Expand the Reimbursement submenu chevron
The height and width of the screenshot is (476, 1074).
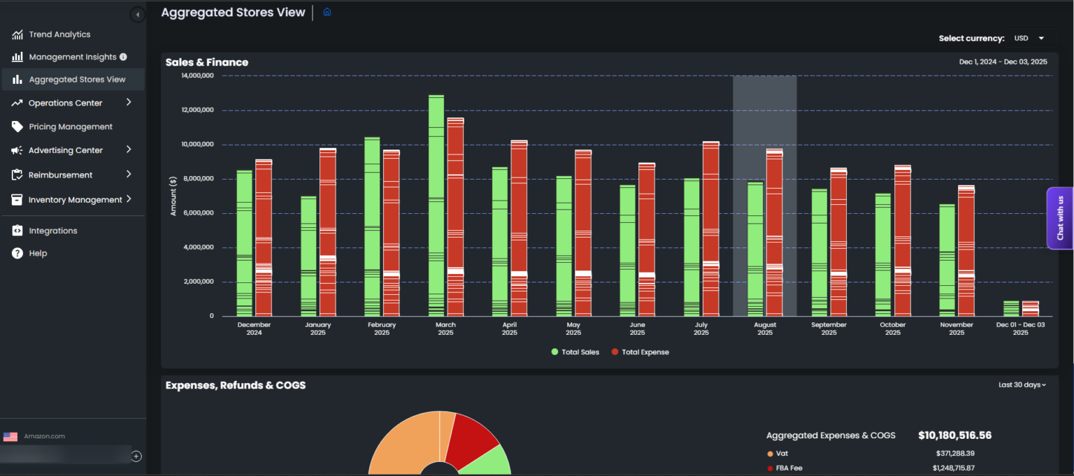click(129, 175)
